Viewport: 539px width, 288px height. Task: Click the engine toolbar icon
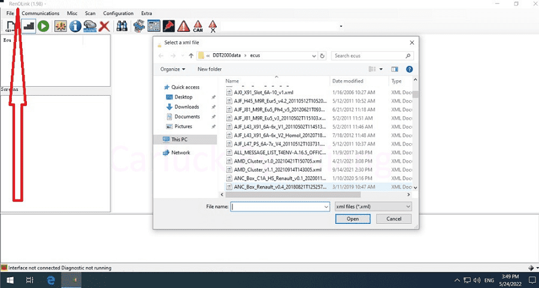click(x=139, y=26)
